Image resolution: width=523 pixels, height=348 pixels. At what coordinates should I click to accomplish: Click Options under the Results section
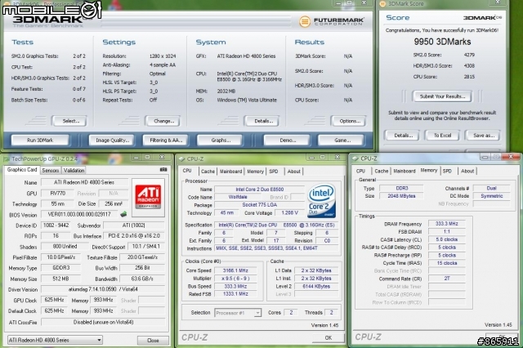coord(349,121)
